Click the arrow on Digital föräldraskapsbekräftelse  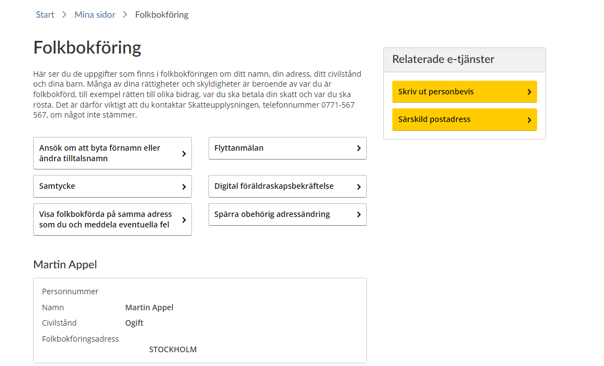tap(358, 186)
